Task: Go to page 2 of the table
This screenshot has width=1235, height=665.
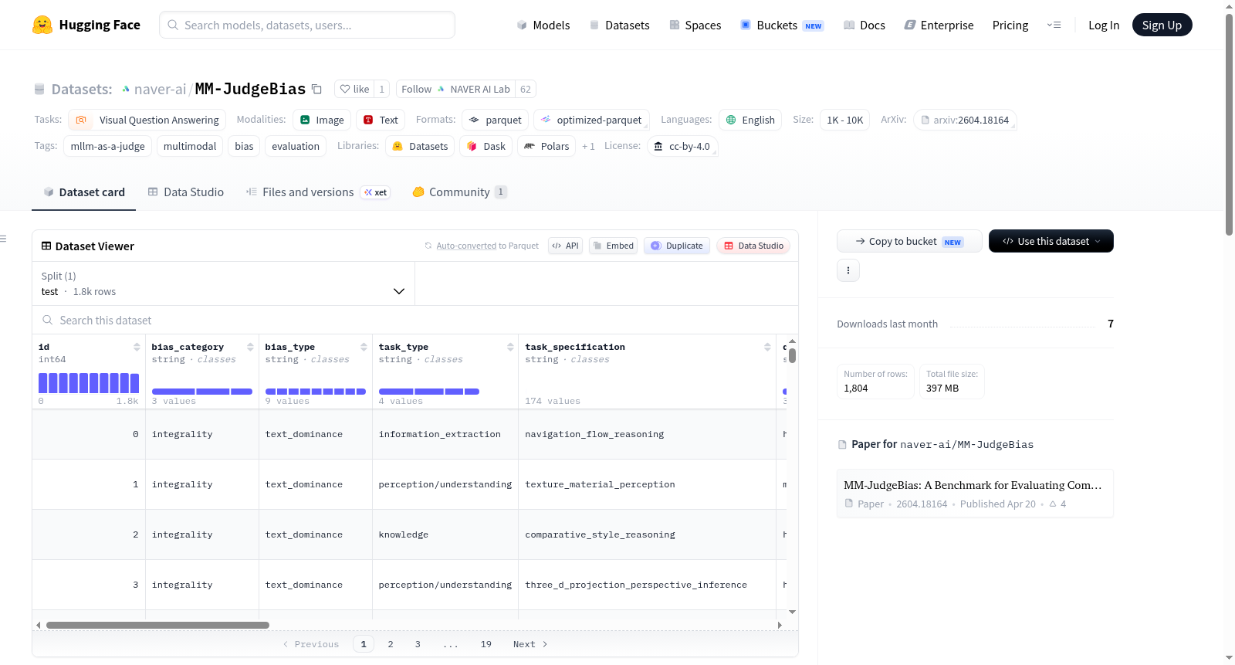Action: [x=391, y=644]
